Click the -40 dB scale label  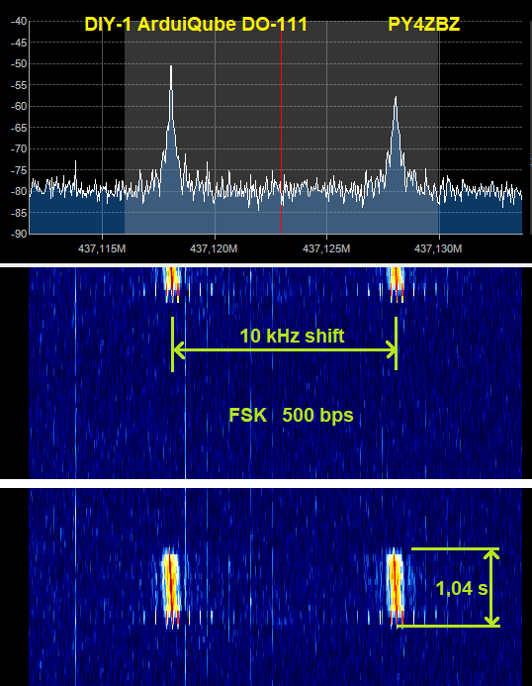pos(19,21)
